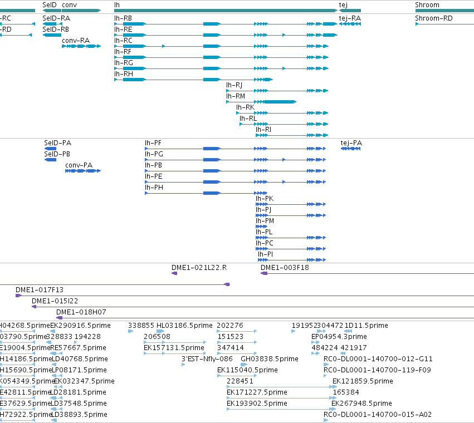
Task: Select transcript Ih-RK
Action: (x=282, y=113)
